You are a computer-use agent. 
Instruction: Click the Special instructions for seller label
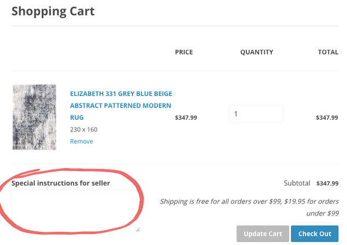point(61,184)
